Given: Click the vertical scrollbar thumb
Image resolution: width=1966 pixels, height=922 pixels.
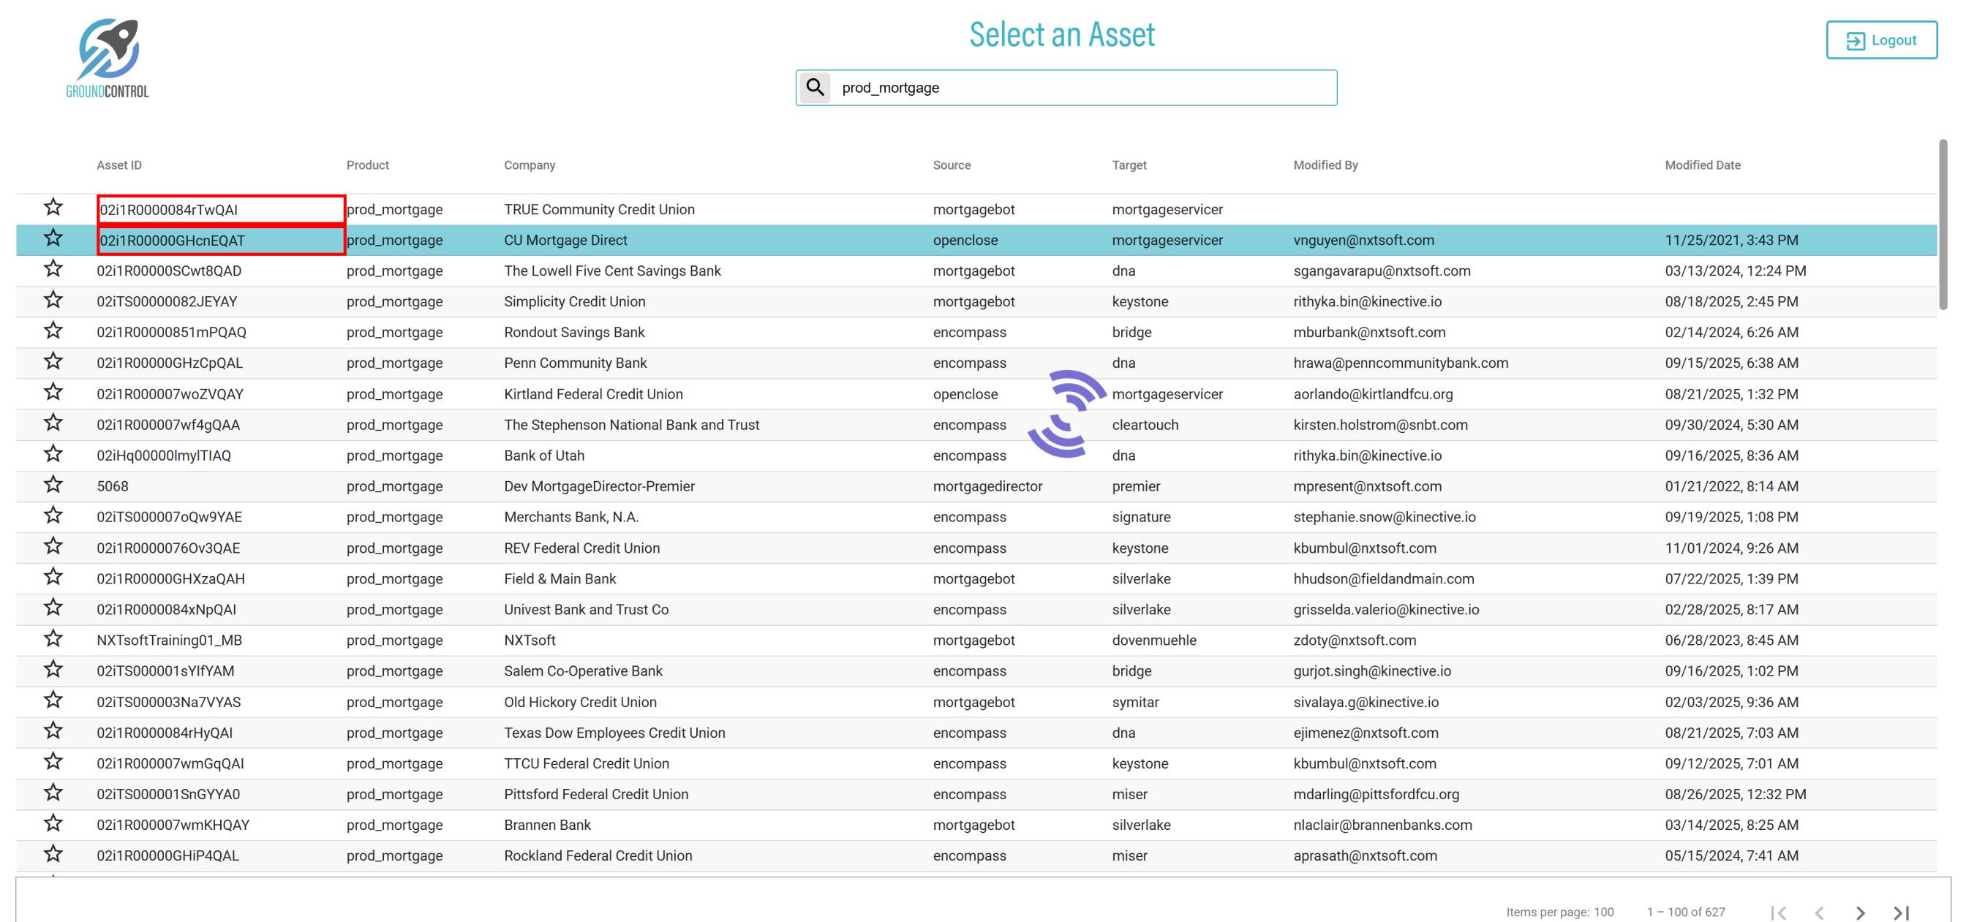Looking at the screenshot, I should click(x=1943, y=224).
